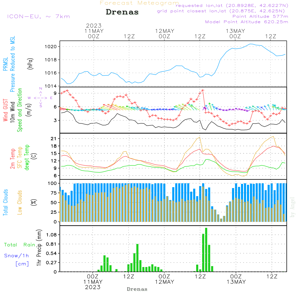Click the top '11MAY' date label

pos(94,31)
